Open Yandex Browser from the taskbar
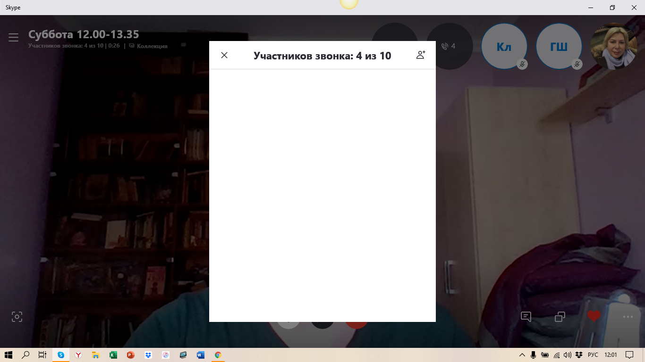 (x=78, y=355)
